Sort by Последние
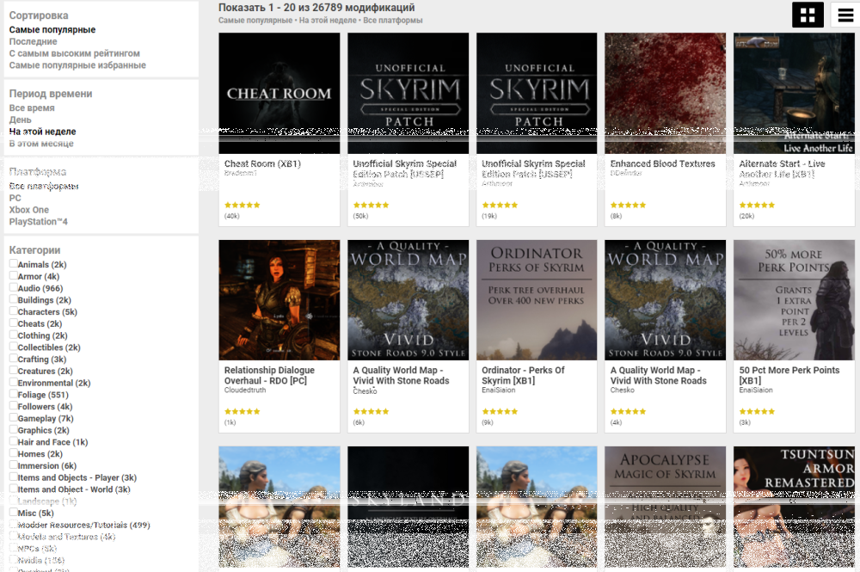This screenshot has width=860, height=572. 33,41
